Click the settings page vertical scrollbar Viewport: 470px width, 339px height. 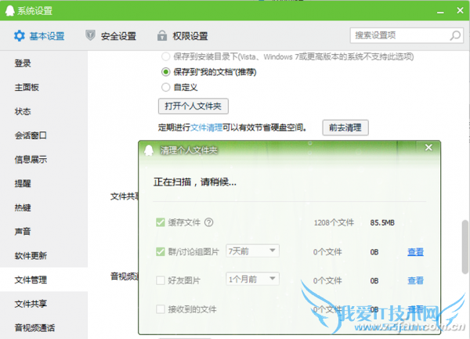pyautogui.click(x=465, y=247)
